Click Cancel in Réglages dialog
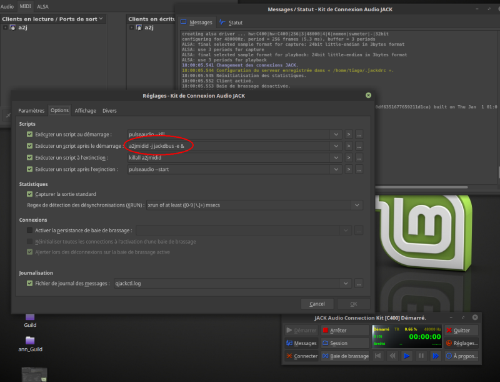Viewport: 500px width, 382px height. pos(317,304)
